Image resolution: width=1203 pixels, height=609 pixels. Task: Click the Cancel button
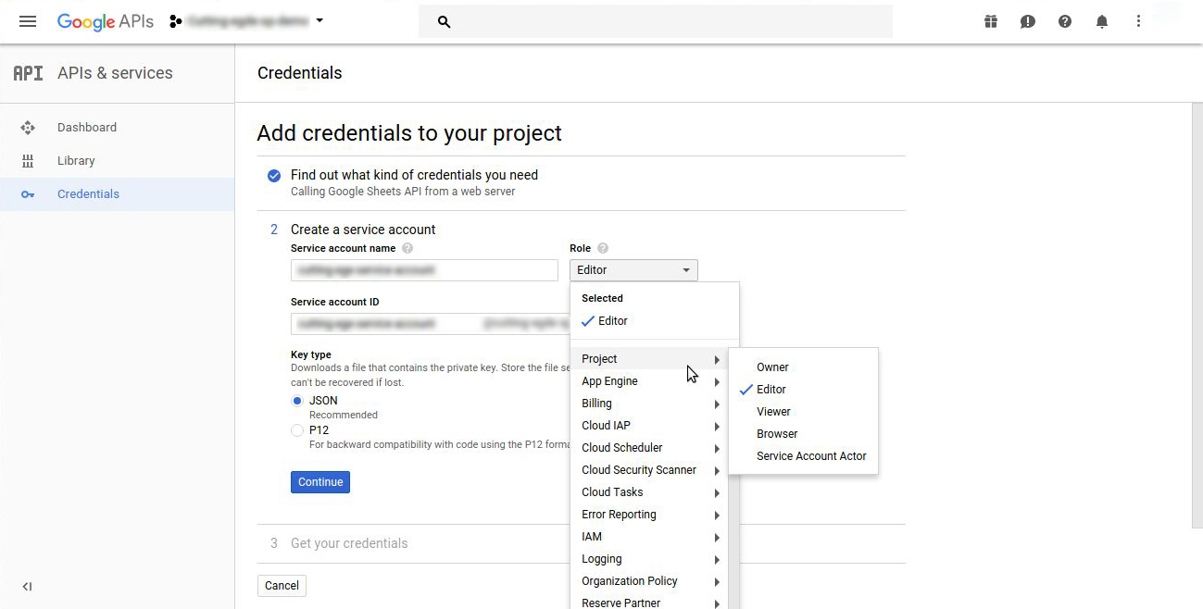click(x=282, y=586)
